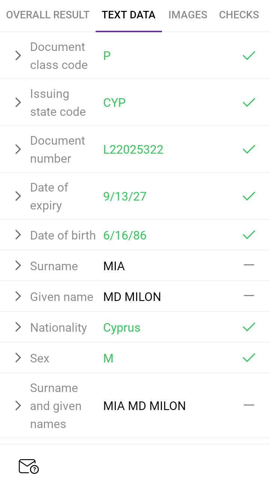
Task: Expand the Issuing state code row
Action: click(18, 102)
